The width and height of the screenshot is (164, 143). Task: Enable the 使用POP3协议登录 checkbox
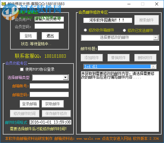[22, 69]
